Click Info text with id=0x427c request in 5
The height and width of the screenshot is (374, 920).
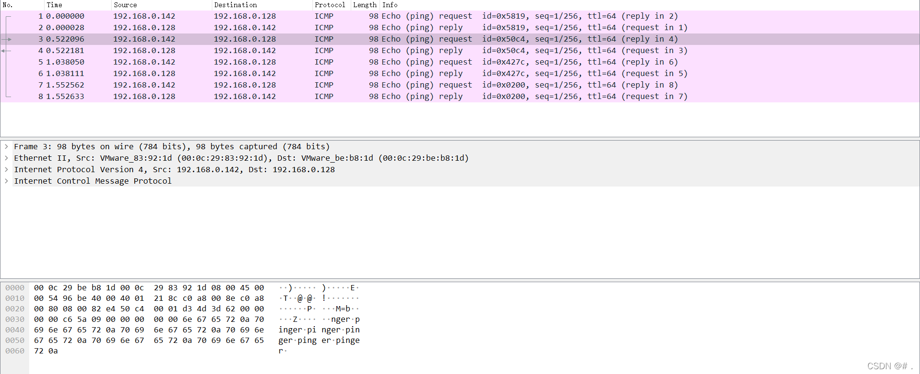[535, 74]
